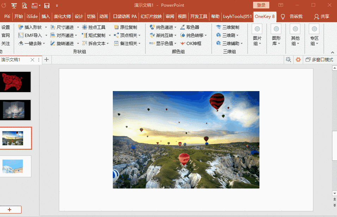Switch to the 口袋动画 PA ribbon tab
The height and width of the screenshot is (217, 337).
[125, 16]
